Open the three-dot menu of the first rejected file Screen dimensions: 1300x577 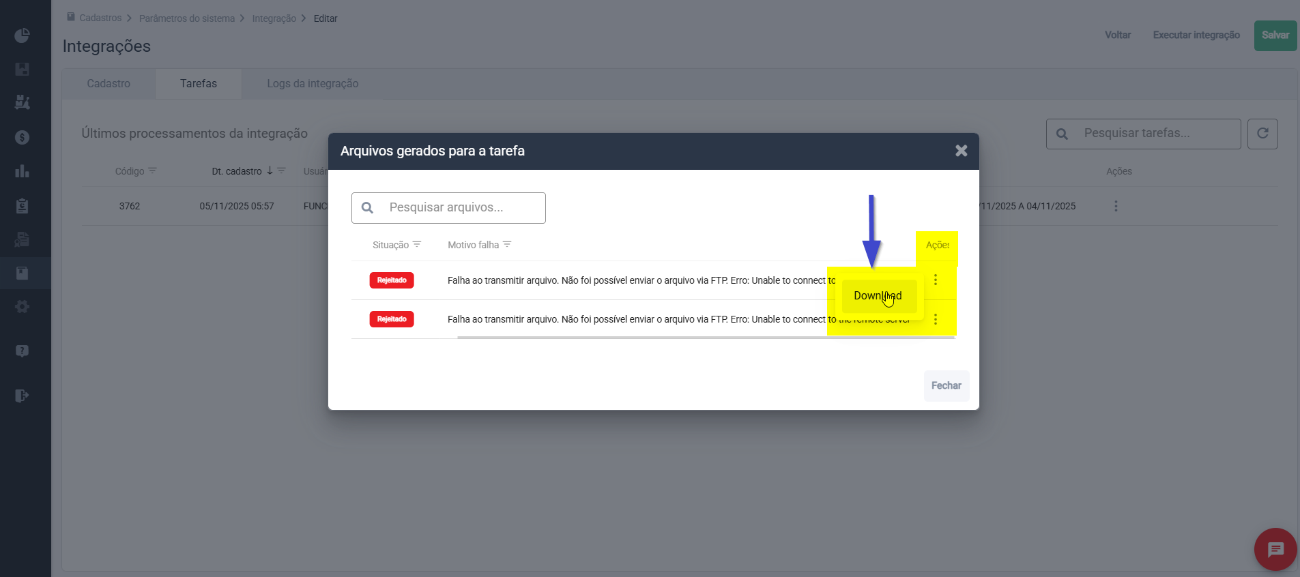936,280
